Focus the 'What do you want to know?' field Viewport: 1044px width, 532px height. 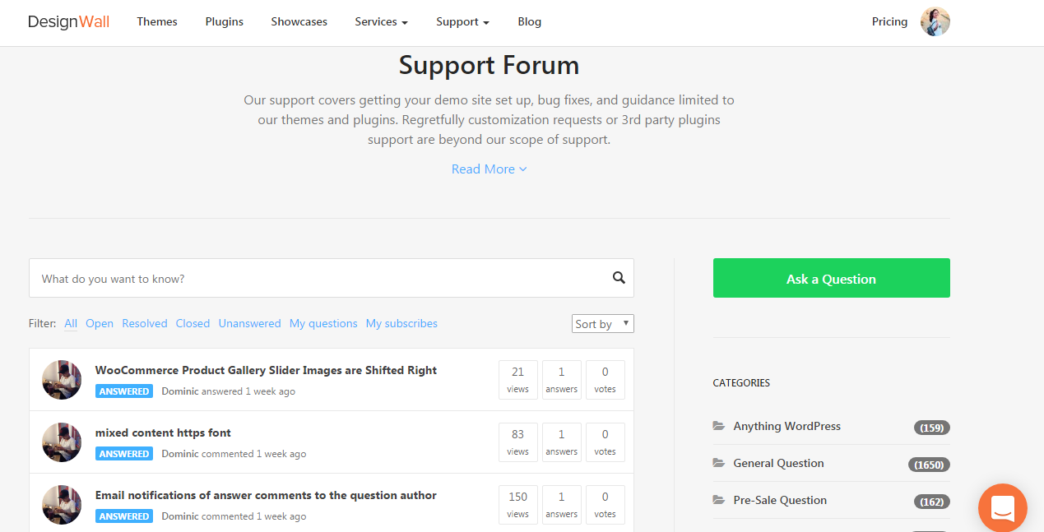[x=321, y=279]
